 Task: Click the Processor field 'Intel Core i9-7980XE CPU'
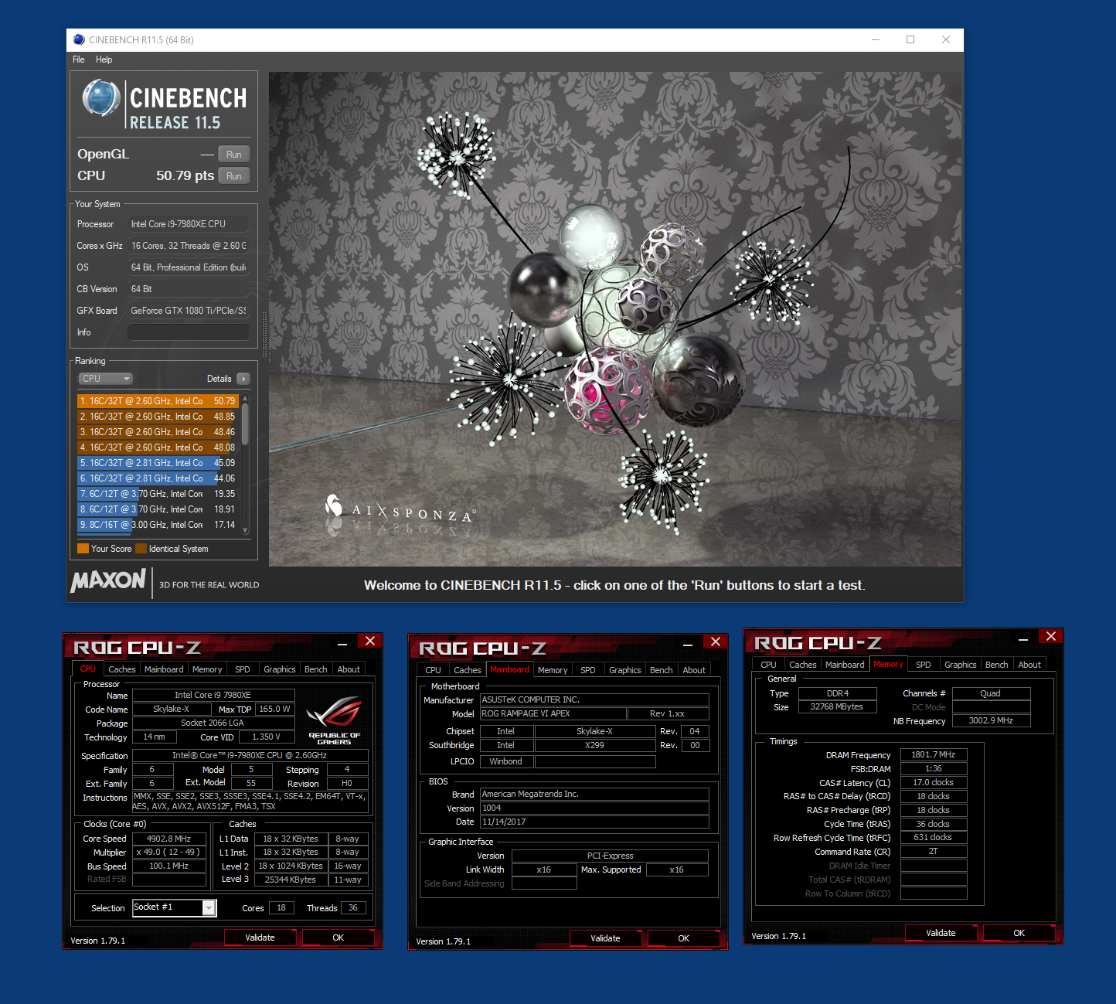click(x=189, y=224)
